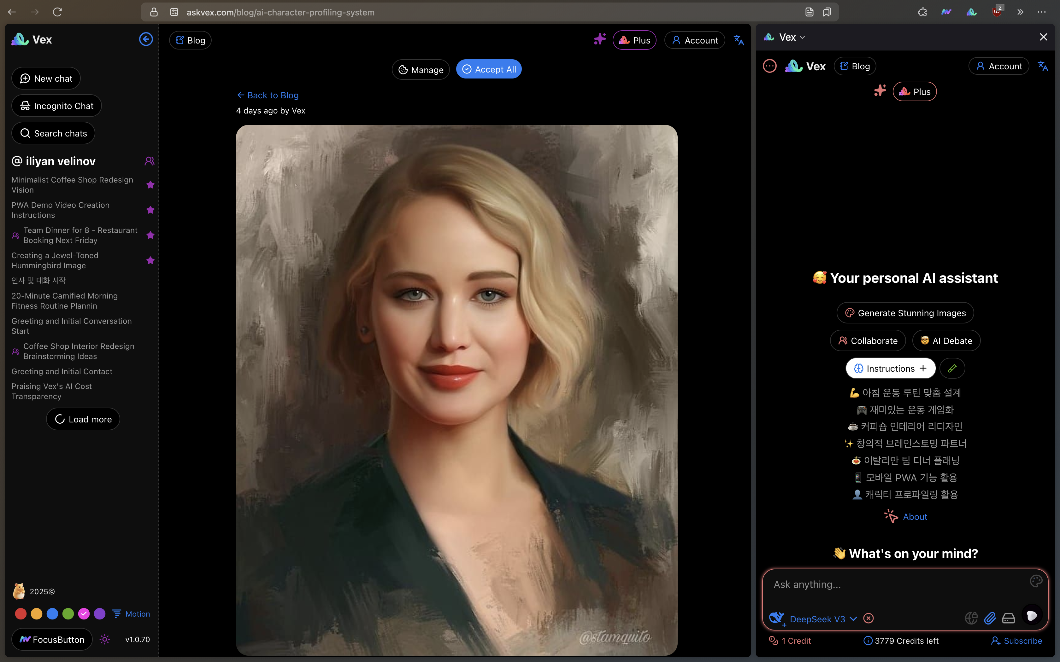1060x662 pixels.
Task: Start an Incognito Chat
Action: (56, 106)
